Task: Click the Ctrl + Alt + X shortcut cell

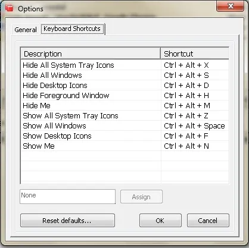Action: point(195,65)
